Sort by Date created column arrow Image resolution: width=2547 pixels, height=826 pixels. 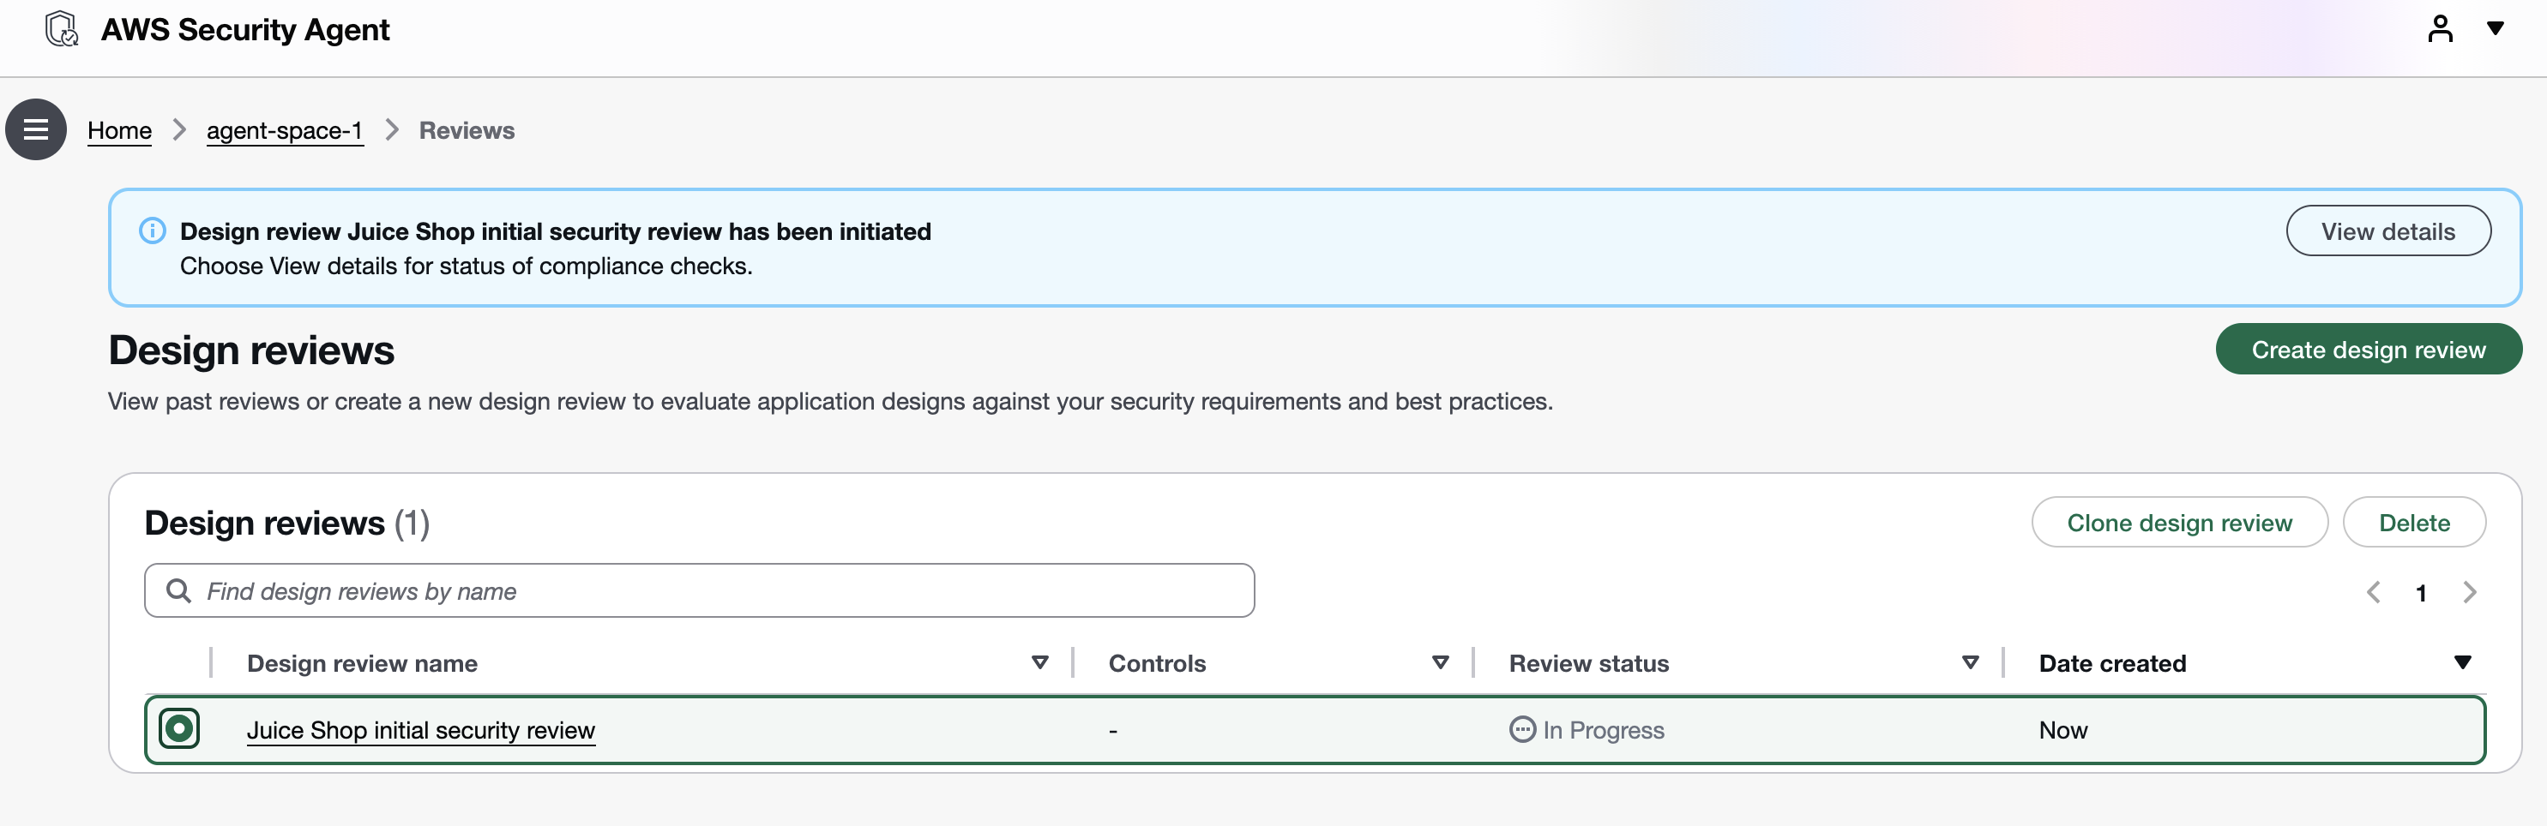(x=2462, y=663)
